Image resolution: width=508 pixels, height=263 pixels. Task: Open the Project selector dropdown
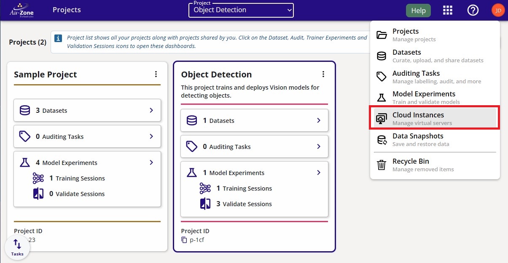click(x=241, y=10)
